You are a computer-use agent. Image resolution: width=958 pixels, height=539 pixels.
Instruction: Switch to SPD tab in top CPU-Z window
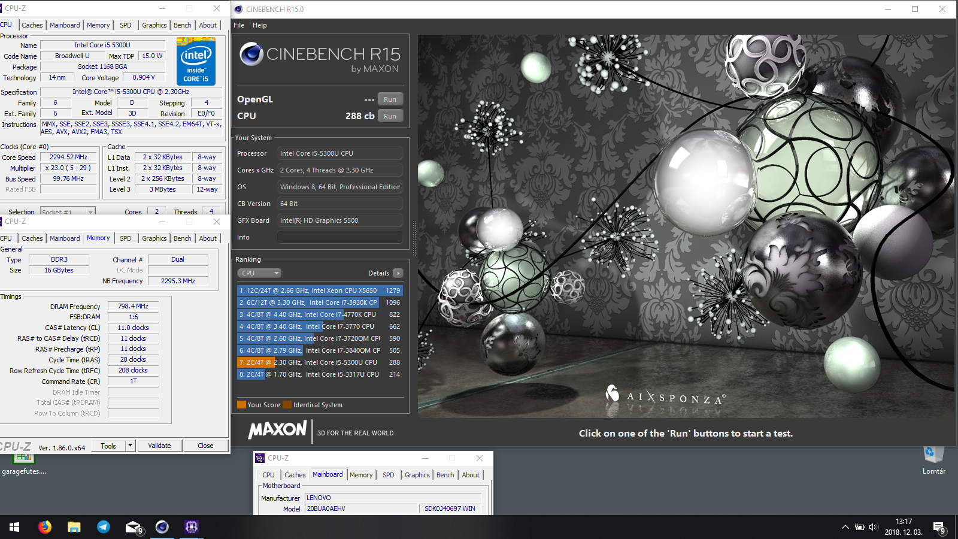coord(125,25)
